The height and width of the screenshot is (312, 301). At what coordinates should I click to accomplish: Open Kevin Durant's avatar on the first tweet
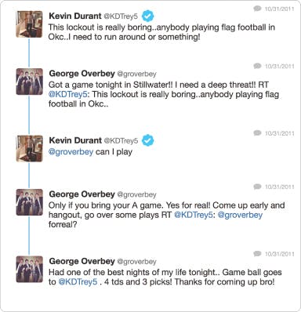29,24
